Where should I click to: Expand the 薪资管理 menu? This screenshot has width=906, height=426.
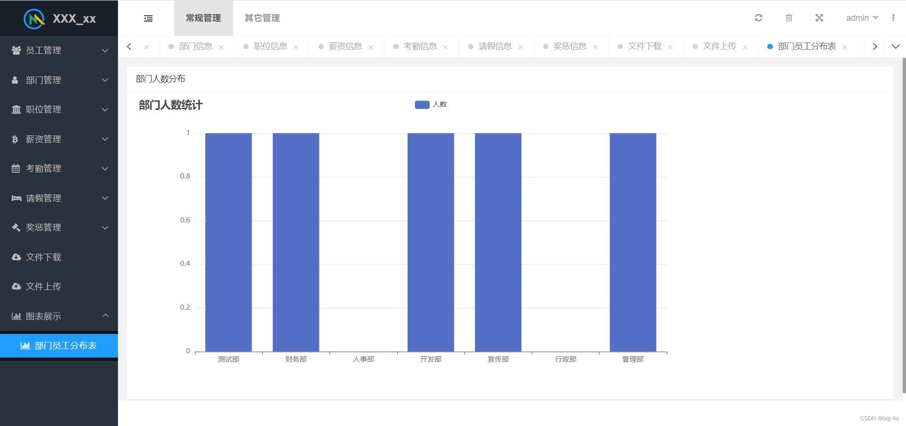tap(105, 139)
